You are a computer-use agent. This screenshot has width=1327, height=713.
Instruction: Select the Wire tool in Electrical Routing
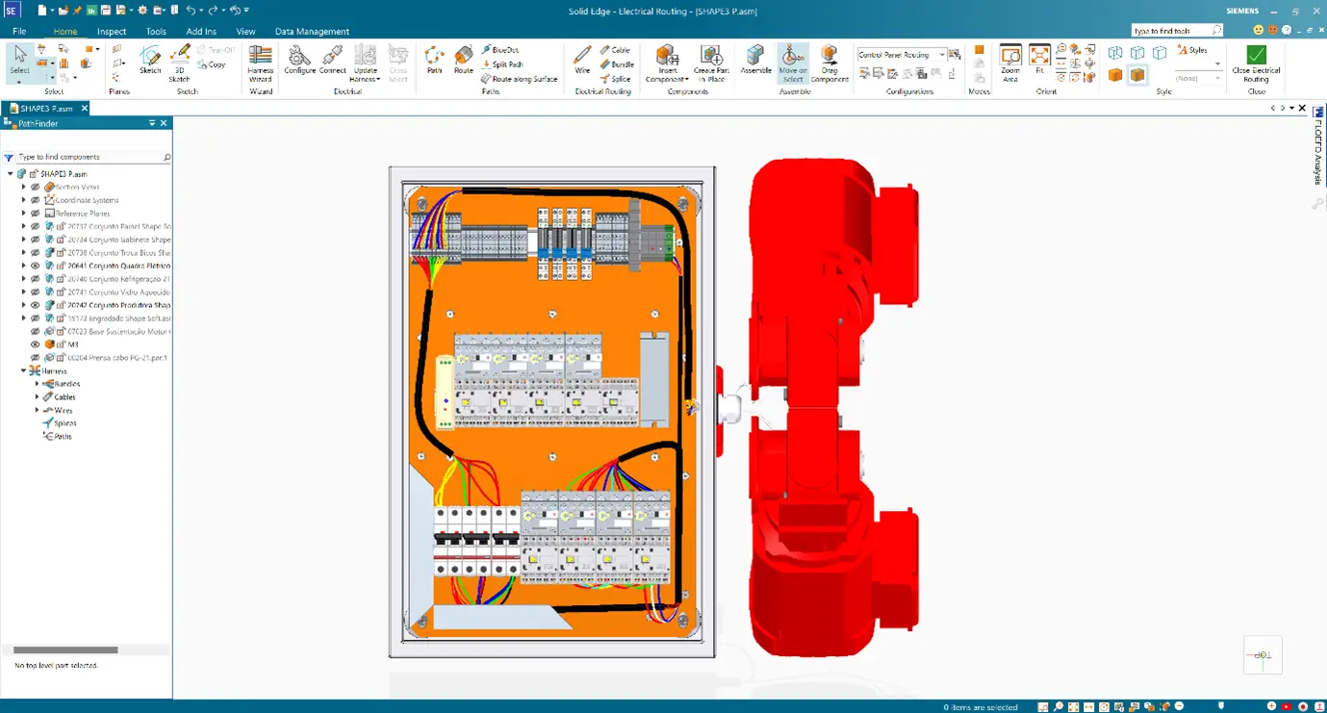tap(581, 58)
